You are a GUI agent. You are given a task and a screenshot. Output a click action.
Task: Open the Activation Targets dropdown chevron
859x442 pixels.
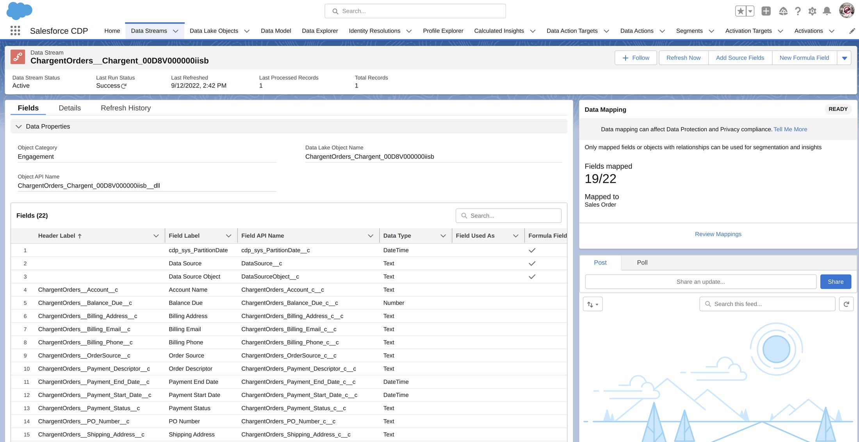(781, 31)
